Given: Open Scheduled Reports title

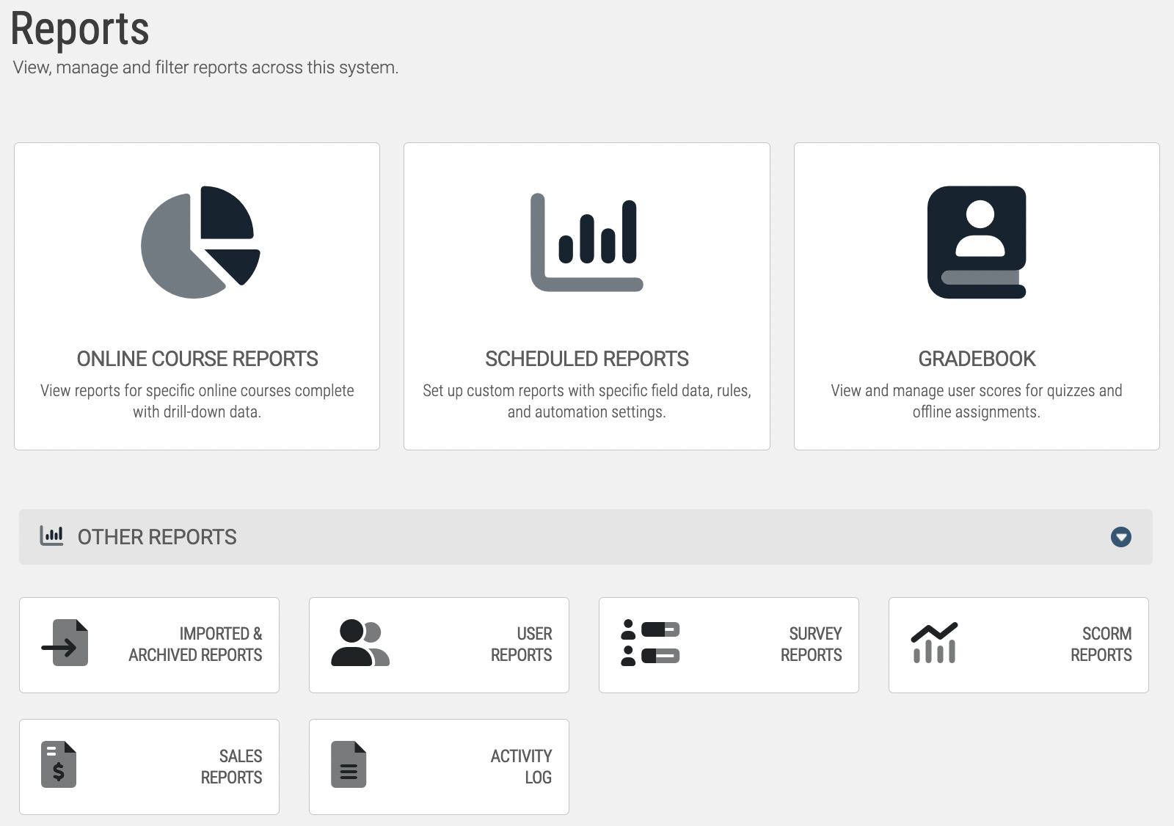Looking at the screenshot, I should pos(587,359).
